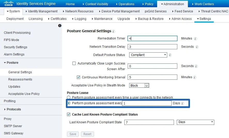
Task: Click info icon beside Default Posture Status dropdown
Action: [170, 55]
